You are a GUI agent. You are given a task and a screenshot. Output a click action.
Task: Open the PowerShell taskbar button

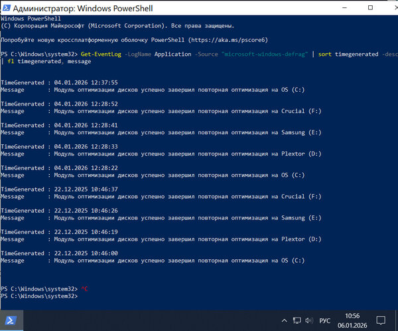(x=12, y=320)
